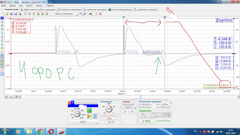Click the measurement ruler toolbar icon

96,14
